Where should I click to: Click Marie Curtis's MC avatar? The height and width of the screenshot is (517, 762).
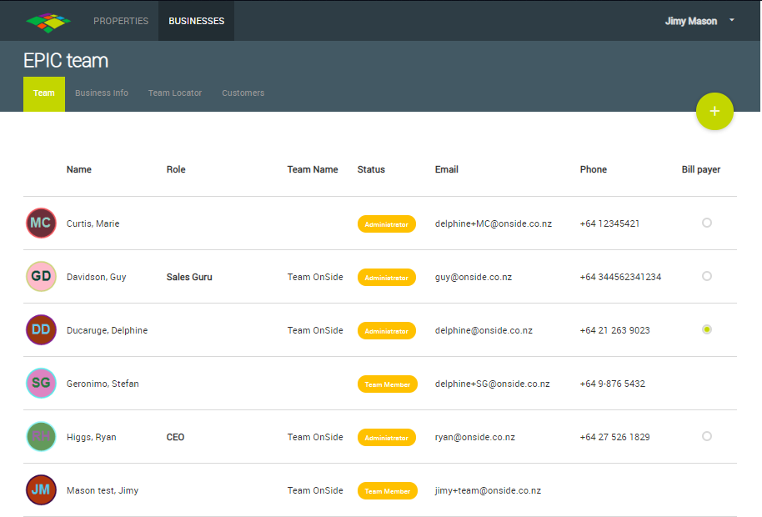coord(41,223)
